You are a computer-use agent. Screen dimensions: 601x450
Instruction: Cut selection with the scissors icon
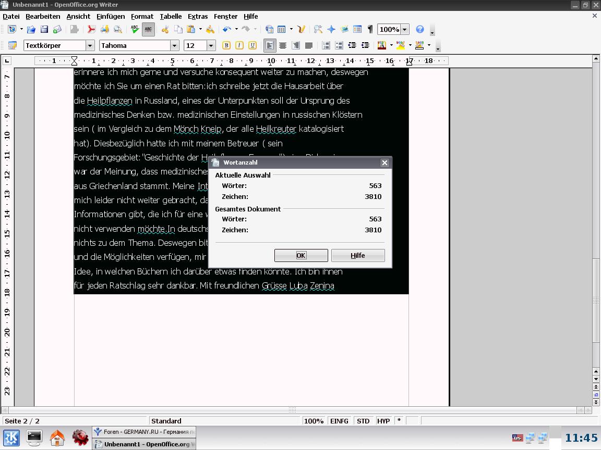pos(165,30)
